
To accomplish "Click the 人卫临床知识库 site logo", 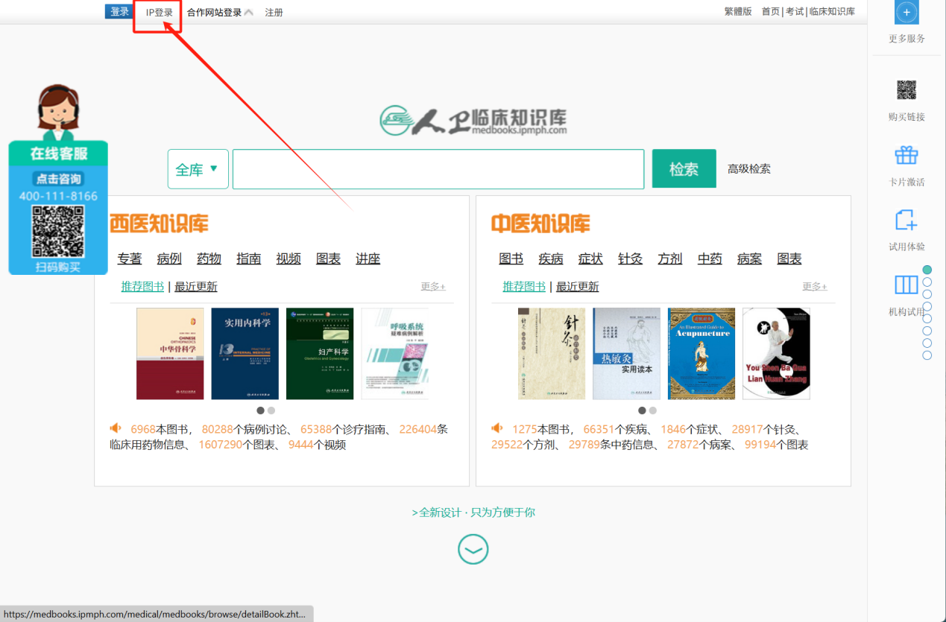I will [473, 121].
